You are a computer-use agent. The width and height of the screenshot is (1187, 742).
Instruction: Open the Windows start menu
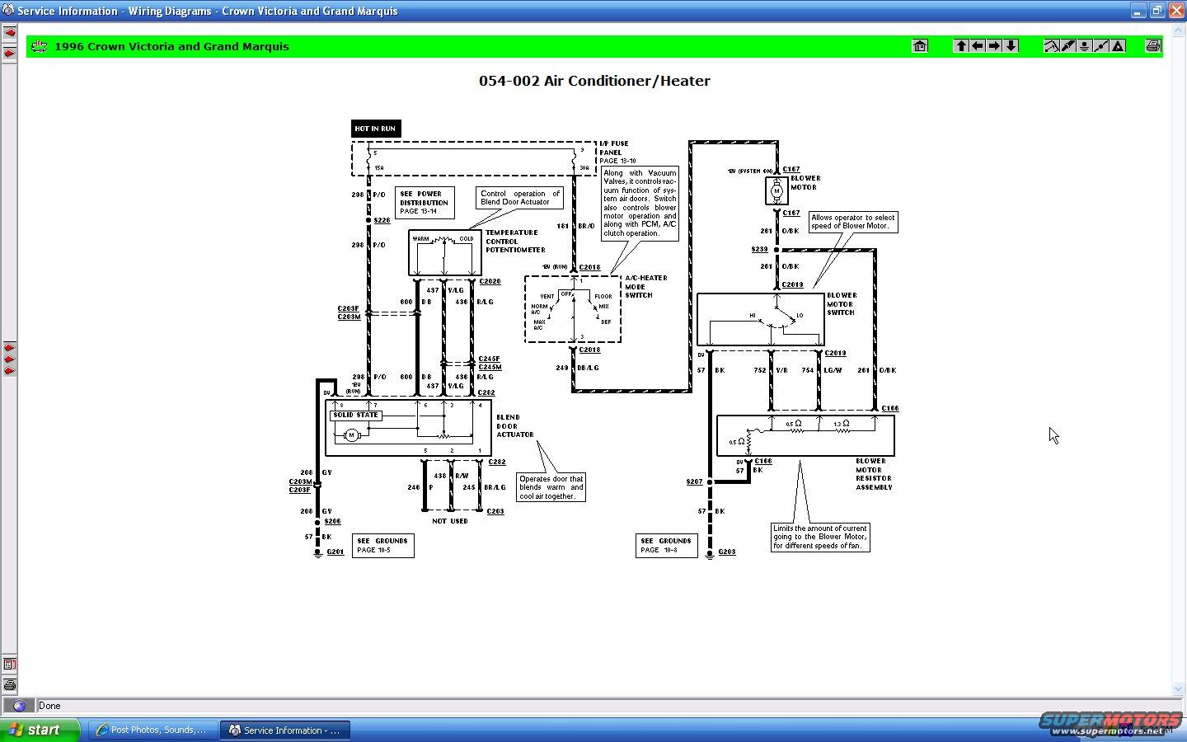40,730
